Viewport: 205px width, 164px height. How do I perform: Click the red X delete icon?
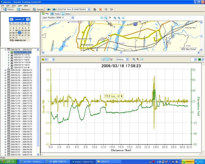point(100,9)
